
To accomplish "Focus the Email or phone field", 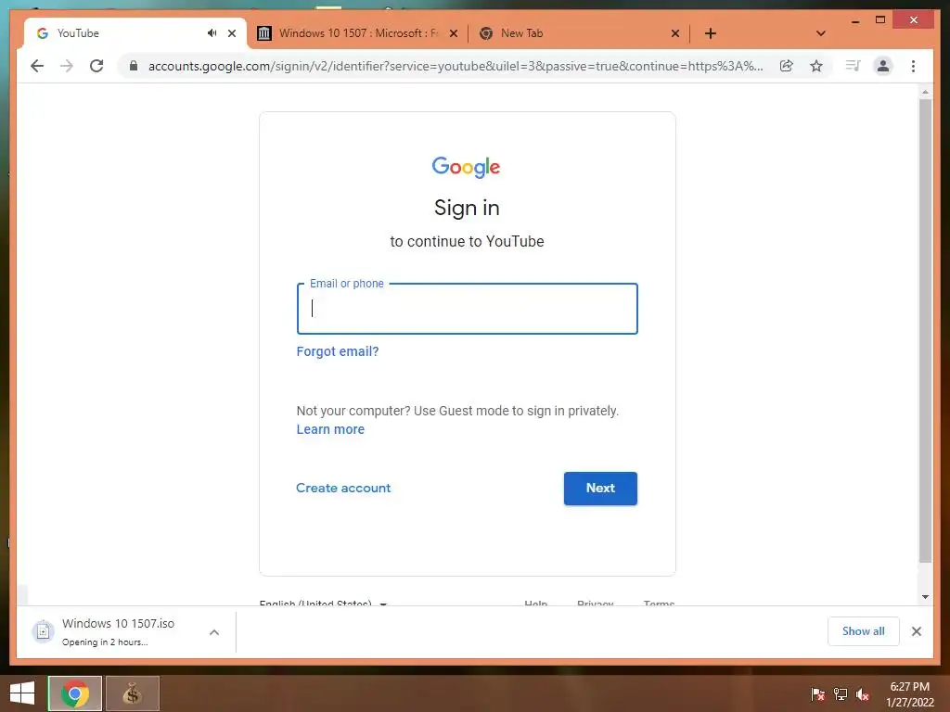I will coord(468,309).
